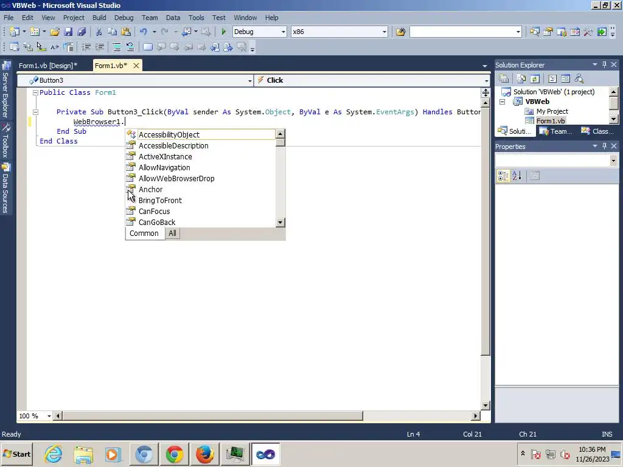Image resolution: width=623 pixels, height=467 pixels.
Task: Close the Form1.vb tab
Action: [136, 66]
